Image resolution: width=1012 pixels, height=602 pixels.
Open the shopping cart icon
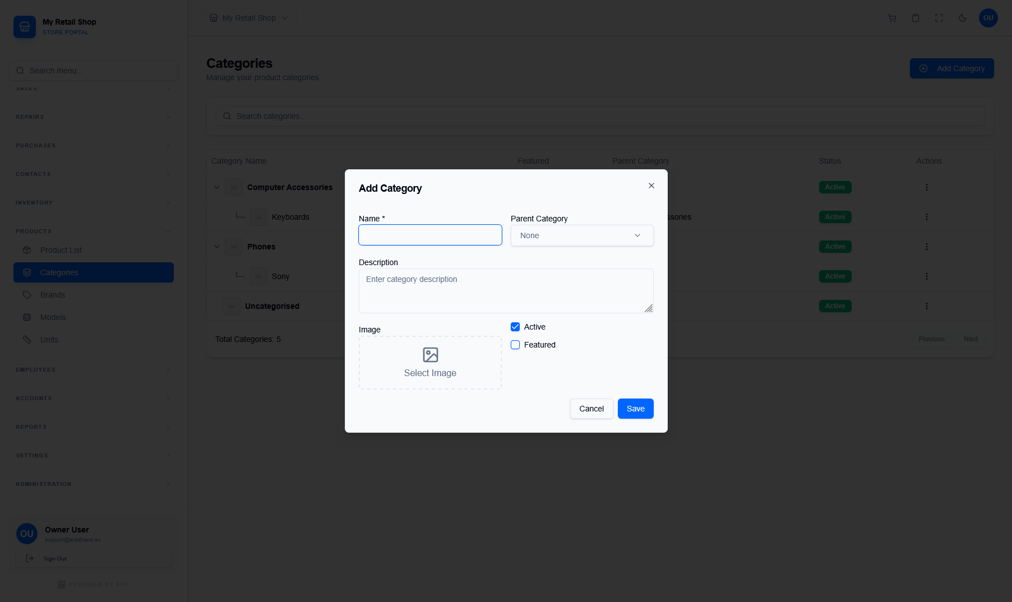click(892, 18)
